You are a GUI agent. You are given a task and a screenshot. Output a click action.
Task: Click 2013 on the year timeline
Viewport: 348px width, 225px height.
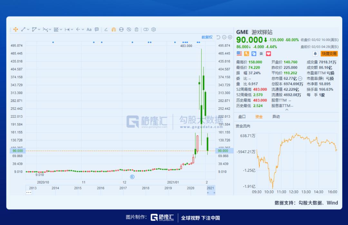[x=33, y=188]
